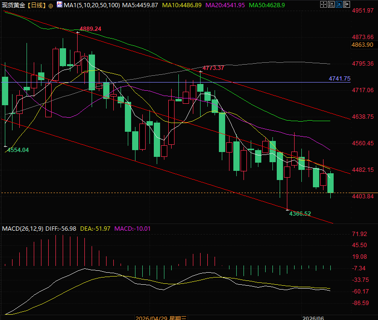This screenshot has width=378, height=320.
Task: Click the MA1(5,10,20,50,100) indicator label
Action: (92, 5)
